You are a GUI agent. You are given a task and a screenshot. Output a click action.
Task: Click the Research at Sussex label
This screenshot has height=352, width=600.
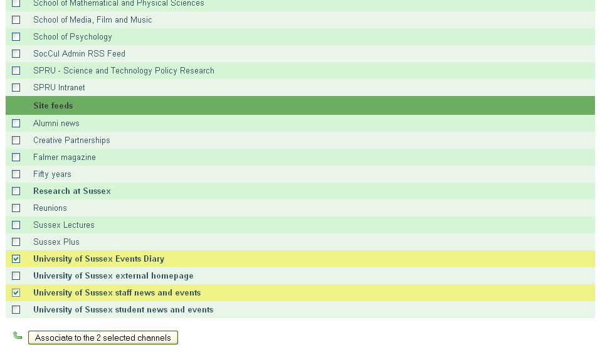click(72, 191)
